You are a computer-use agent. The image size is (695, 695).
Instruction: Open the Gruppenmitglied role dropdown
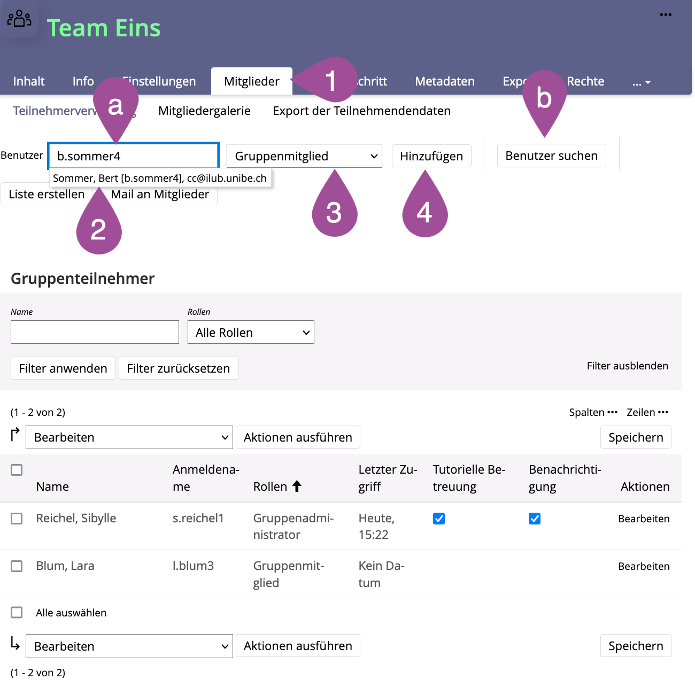pos(304,156)
